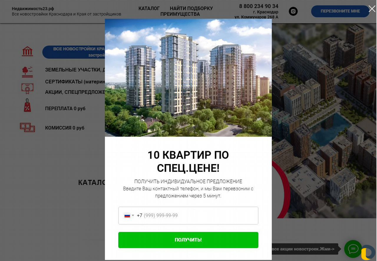The image size is (377, 261).
Task: Close the popup with the X icon
Action: (x=372, y=9)
